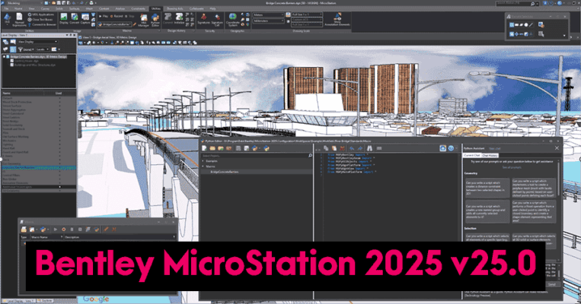Screen dimensions: 581x304
Task: Click the record icon in Macros window
Action: click(63, 230)
